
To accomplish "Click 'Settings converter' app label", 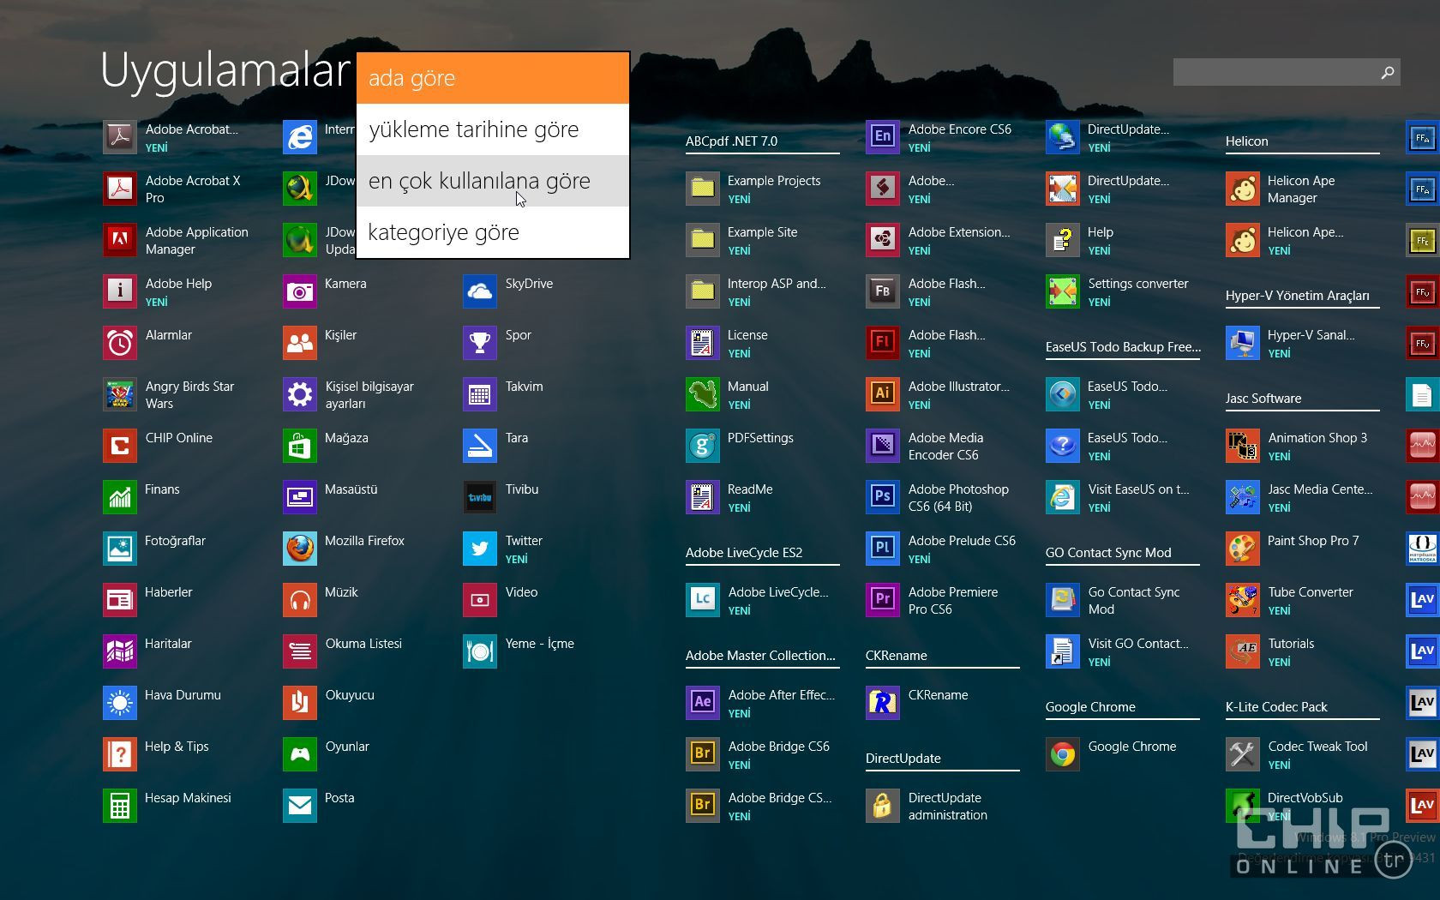I will click(1138, 284).
